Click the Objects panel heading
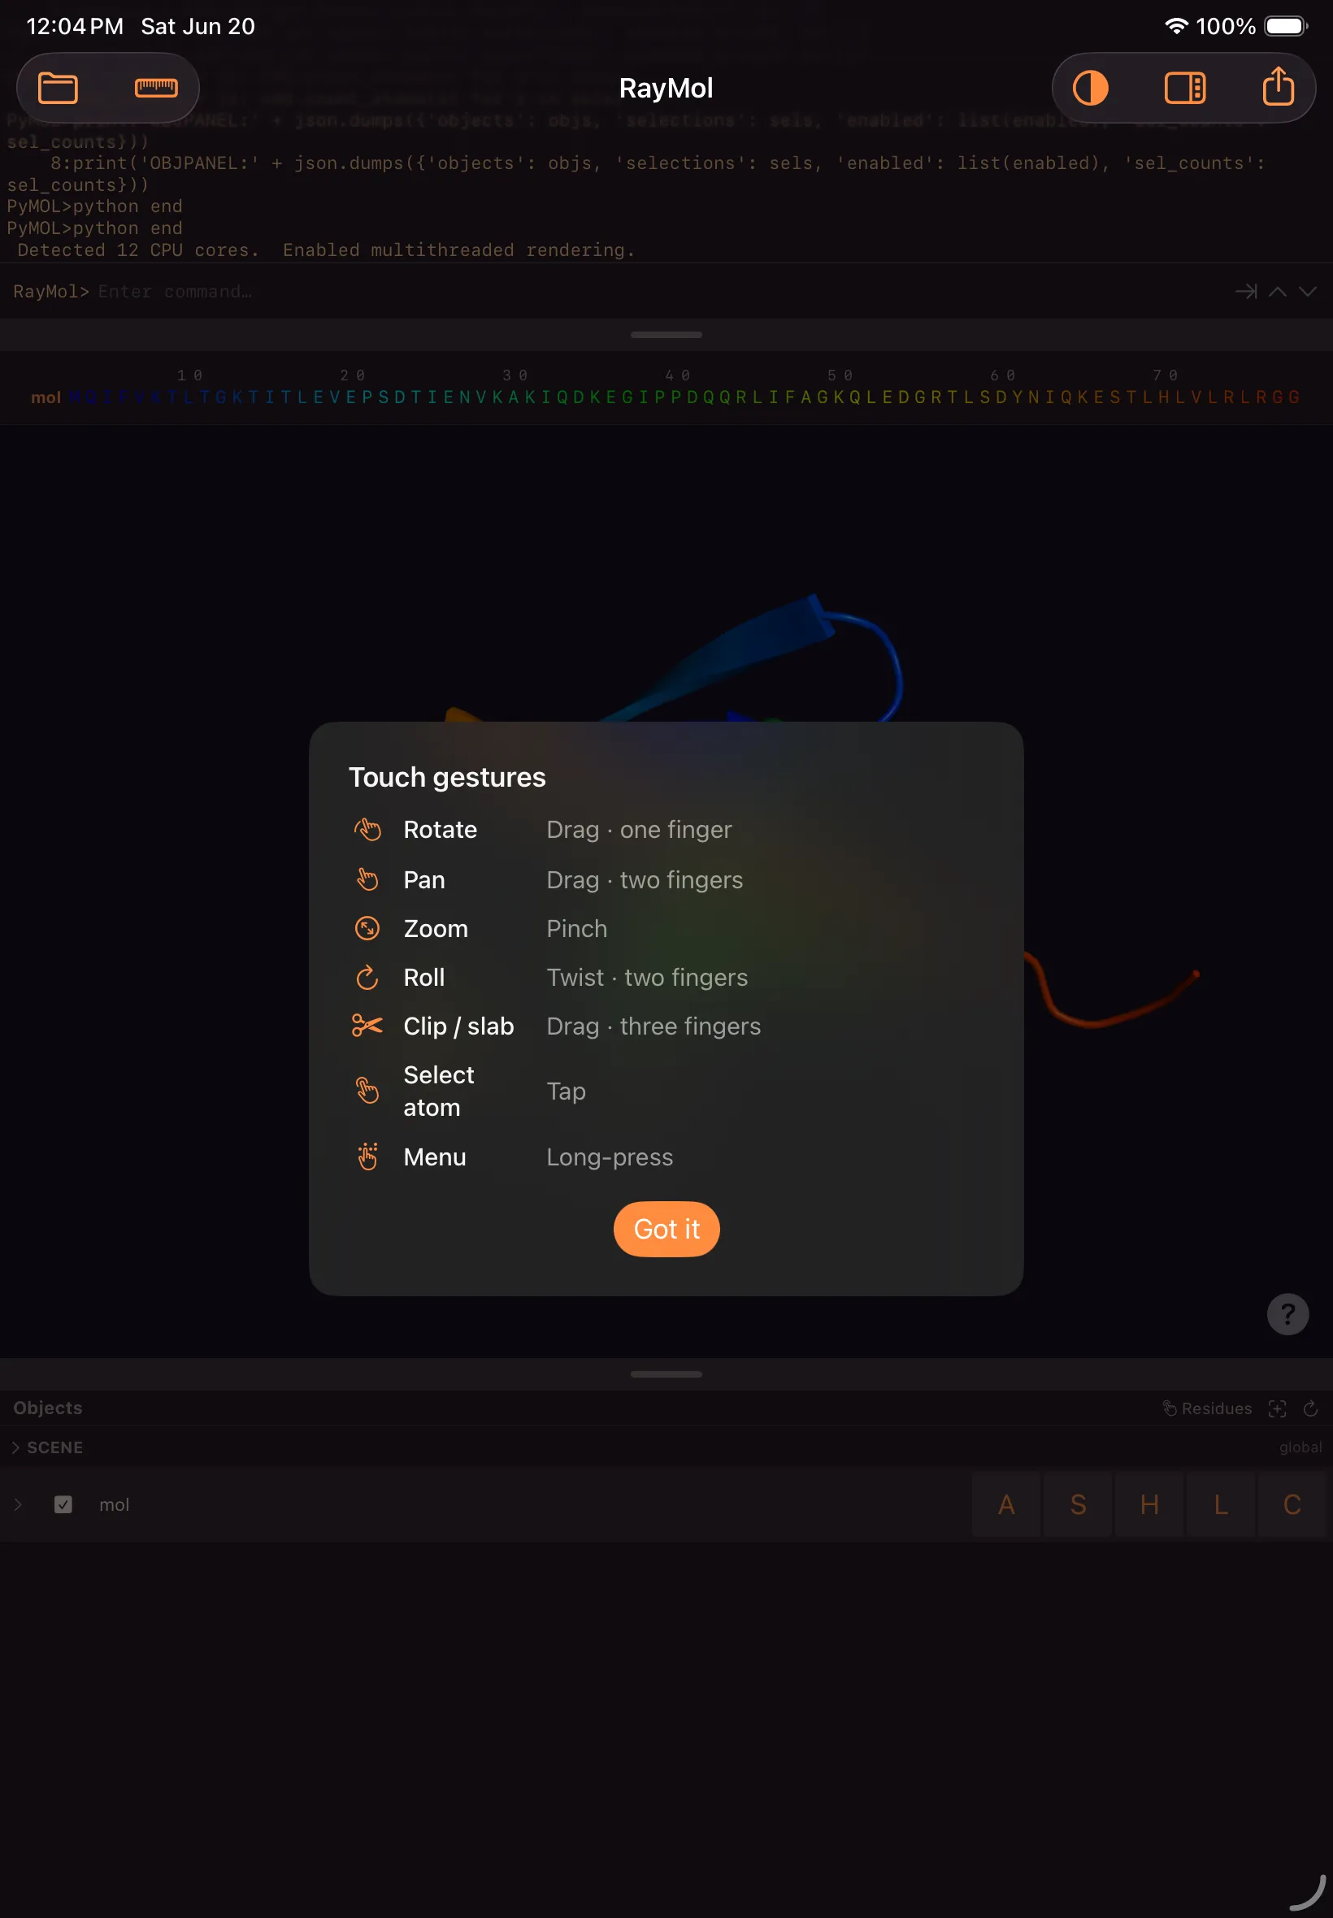The height and width of the screenshot is (1918, 1333). tap(48, 1408)
